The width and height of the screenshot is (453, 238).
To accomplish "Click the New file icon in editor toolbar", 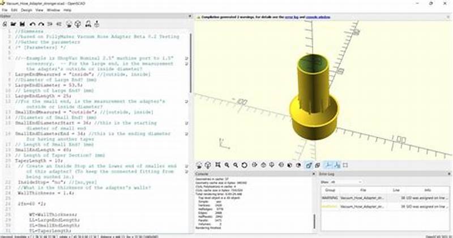I will (x=5, y=24).
